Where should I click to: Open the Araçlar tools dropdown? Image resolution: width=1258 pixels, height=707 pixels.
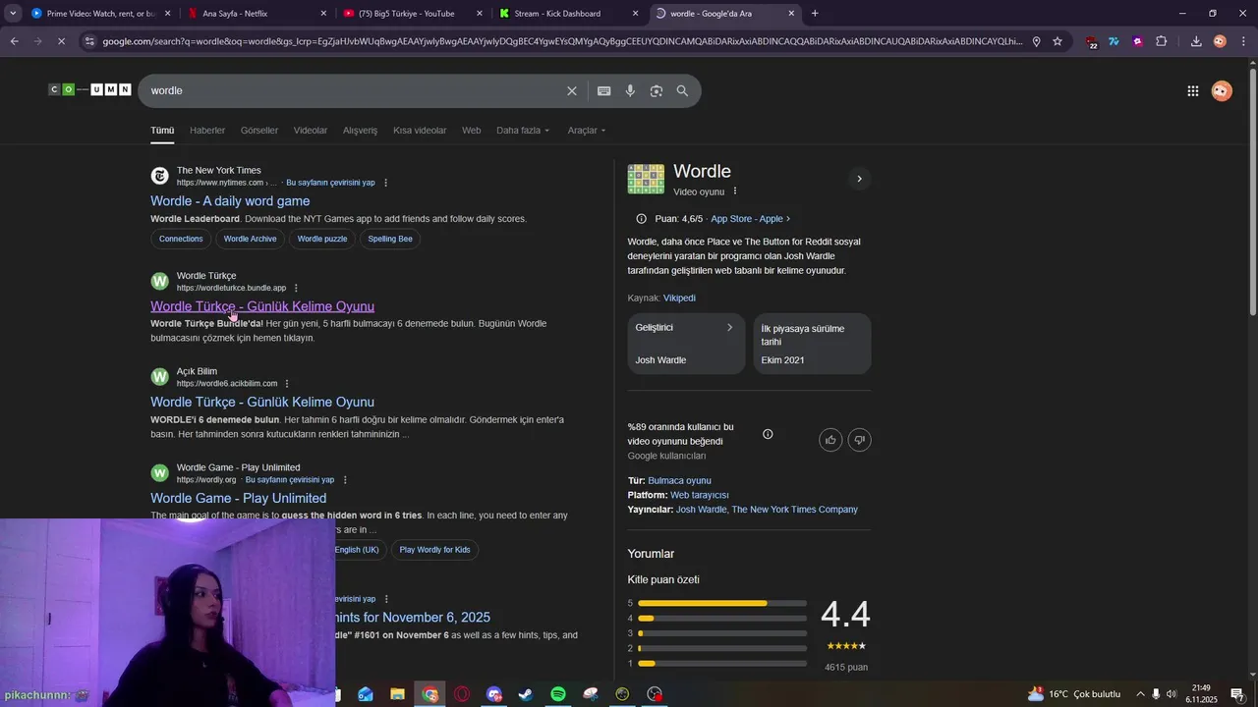pyautogui.click(x=587, y=131)
